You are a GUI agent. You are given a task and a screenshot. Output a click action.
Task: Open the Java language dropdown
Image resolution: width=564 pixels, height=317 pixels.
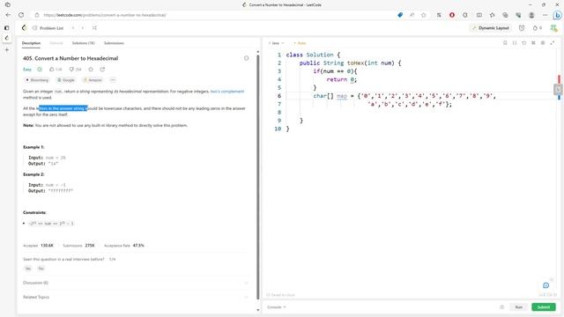(276, 43)
